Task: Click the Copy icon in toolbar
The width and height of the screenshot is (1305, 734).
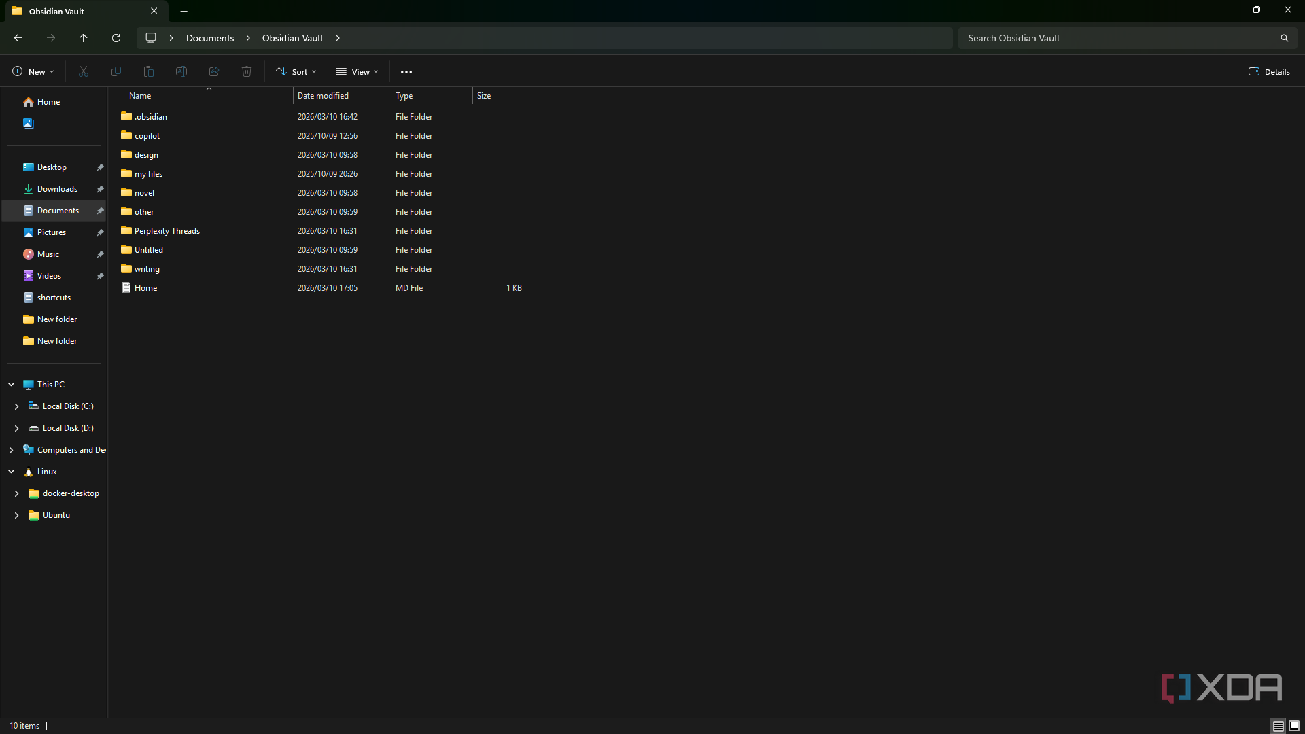Action: tap(116, 71)
